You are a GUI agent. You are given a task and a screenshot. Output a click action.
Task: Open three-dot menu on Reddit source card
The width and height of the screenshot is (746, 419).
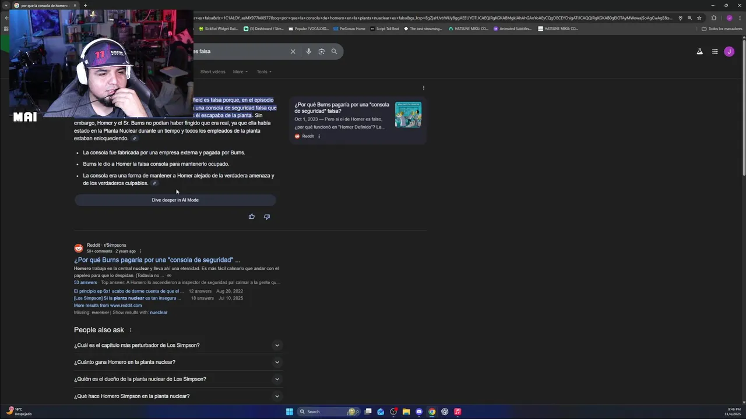tap(319, 136)
